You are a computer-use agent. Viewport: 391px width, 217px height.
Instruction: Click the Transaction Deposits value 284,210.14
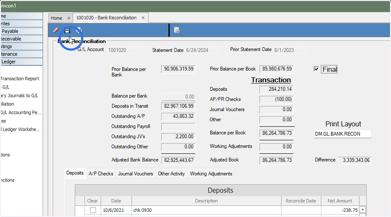pos(277,89)
